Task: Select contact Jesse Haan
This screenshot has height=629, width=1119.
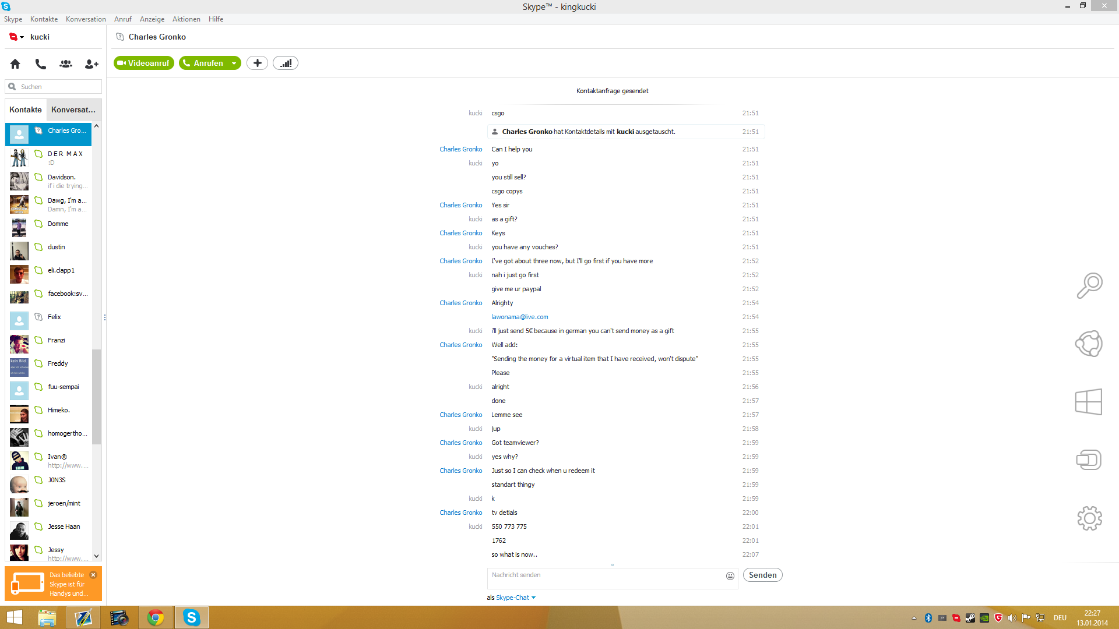Action: coord(48,531)
